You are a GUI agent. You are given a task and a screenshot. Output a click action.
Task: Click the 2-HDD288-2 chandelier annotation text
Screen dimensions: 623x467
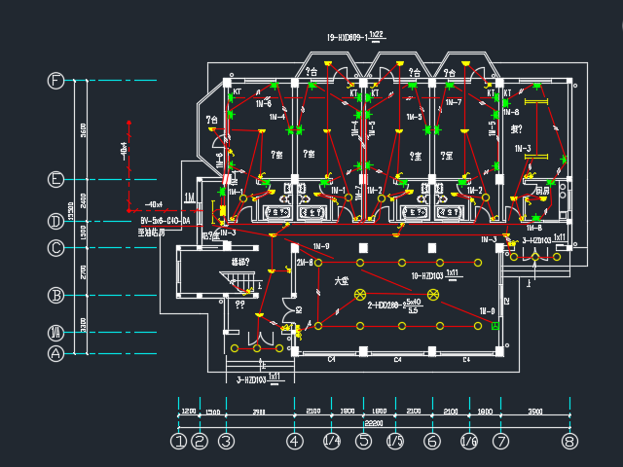[394, 305]
